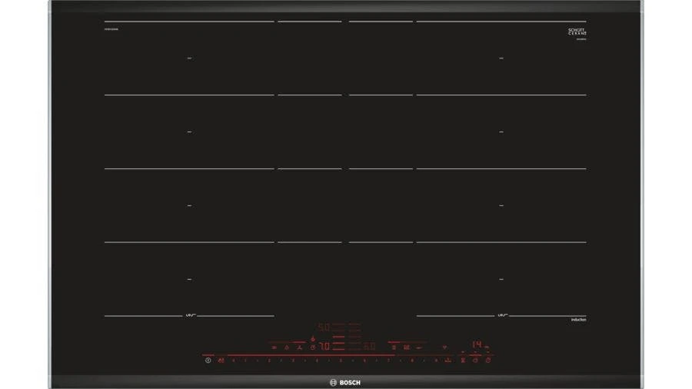Tap the Schott Ceran logo top right

(577, 32)
